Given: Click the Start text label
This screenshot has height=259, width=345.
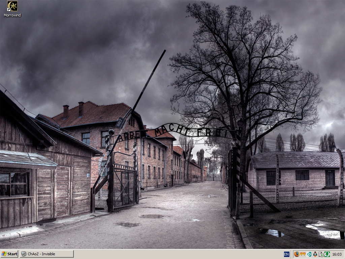Looking at the screenshot, I should [x=12, y=254].
